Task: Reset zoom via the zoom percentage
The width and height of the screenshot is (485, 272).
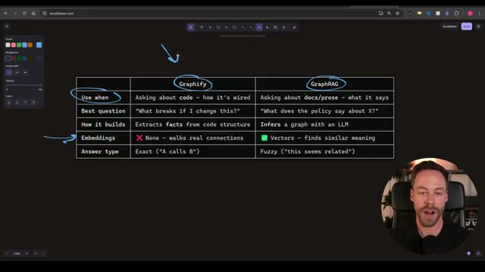Action: (x=17, y=254)
